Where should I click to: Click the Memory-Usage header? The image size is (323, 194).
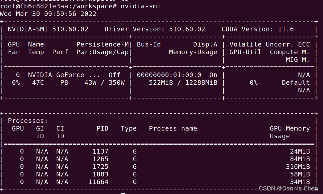193,52
